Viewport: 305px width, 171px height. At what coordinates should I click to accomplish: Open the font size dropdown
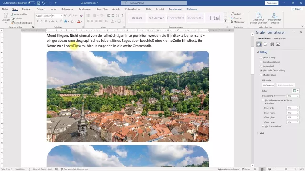click(x=62, y=16)
